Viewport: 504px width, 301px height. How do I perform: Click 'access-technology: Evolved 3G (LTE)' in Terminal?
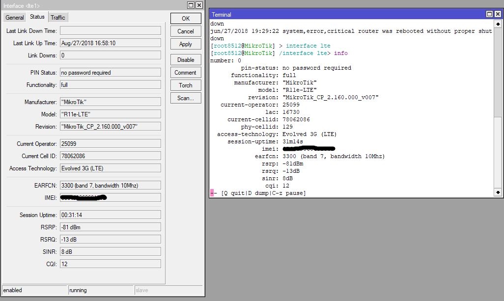click(277, 134)
